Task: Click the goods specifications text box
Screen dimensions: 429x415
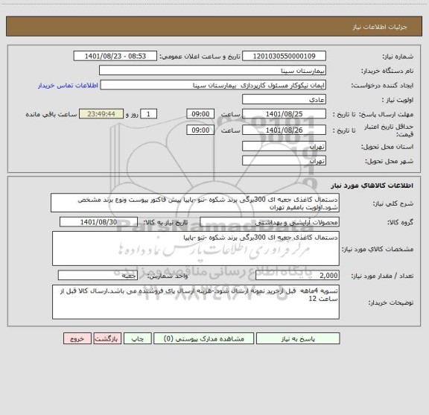Action: pyautogui.click(x=196, y=249)
